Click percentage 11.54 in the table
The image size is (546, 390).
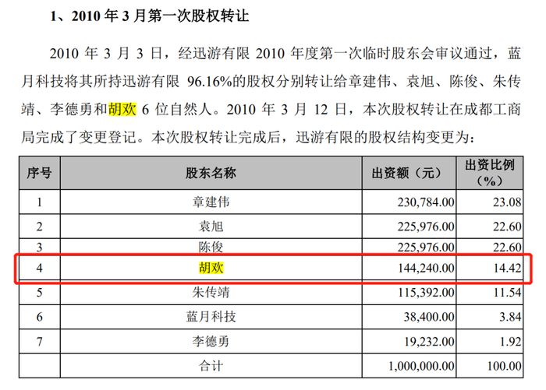(x=507, y=293)
